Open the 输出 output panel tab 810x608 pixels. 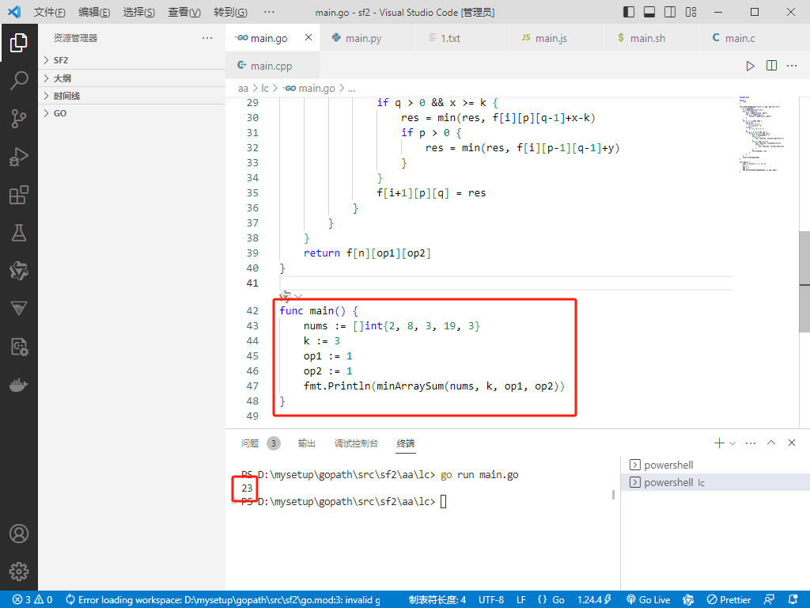pos(306,443)
